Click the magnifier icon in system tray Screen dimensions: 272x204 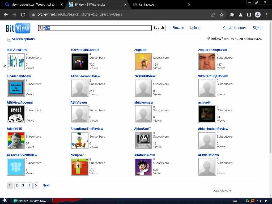click(252, 201)
